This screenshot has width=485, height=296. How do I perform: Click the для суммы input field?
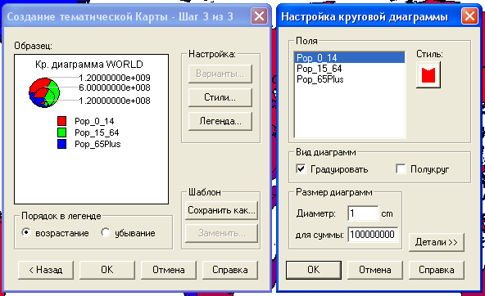click(x=373, y=235)
